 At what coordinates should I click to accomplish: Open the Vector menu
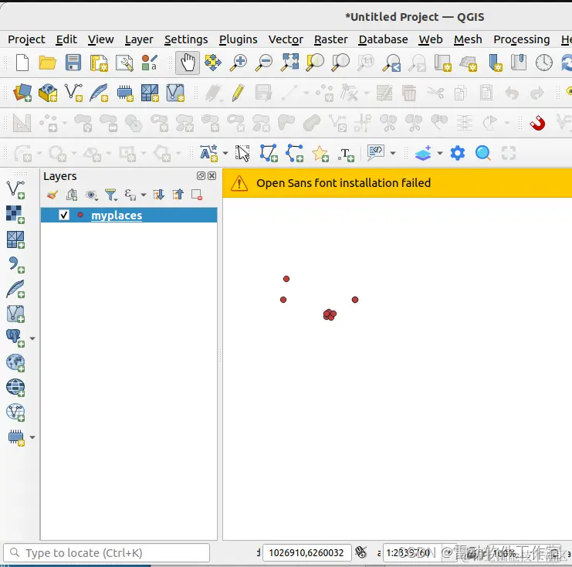tap(286, 39)
